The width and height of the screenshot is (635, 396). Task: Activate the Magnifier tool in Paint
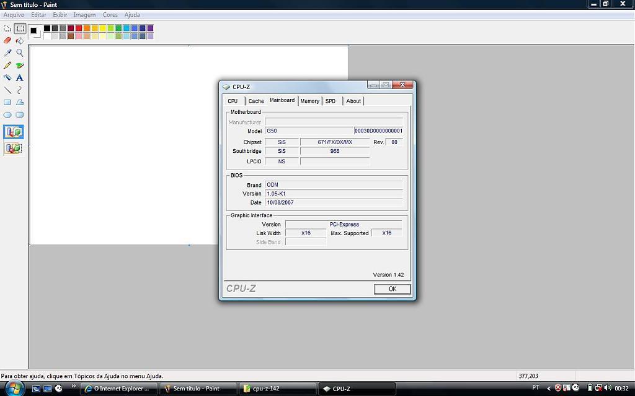(20, 53)
